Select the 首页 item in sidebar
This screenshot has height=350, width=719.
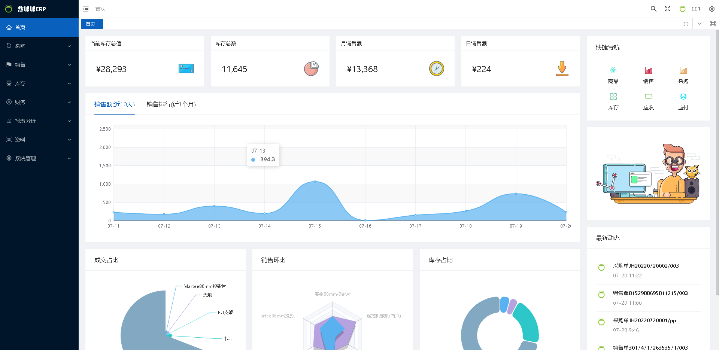[39, 27]
